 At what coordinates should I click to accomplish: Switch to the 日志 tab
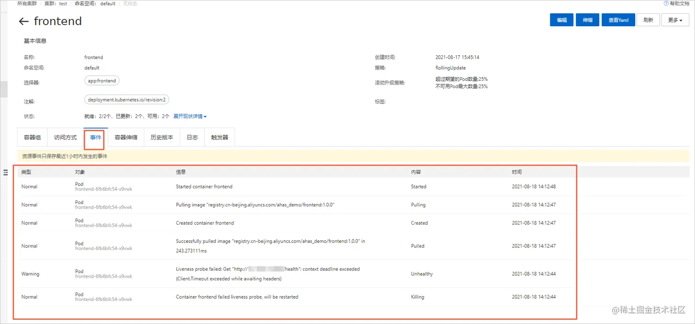192,137
